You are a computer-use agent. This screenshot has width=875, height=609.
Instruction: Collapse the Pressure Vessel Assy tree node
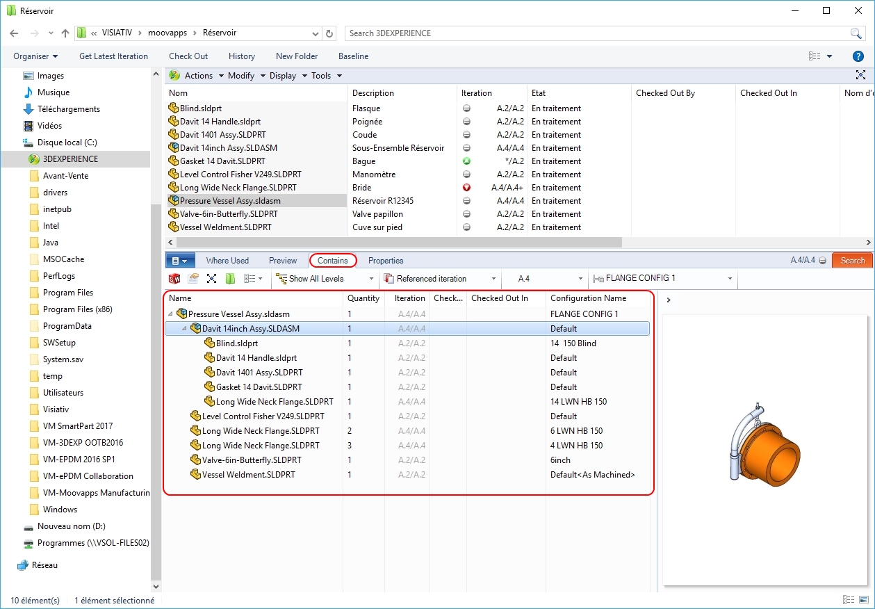(171, 314)
